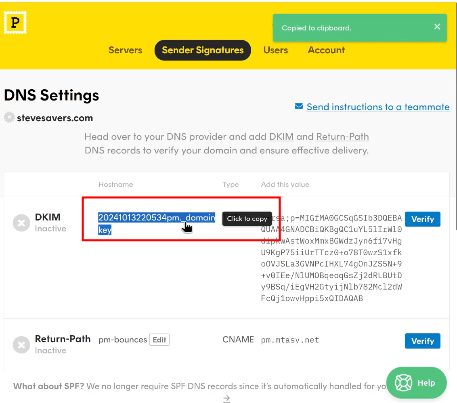Screen dimensions: 457x403
Task: Go to the Users tab
Action: (x=275, y=50)
